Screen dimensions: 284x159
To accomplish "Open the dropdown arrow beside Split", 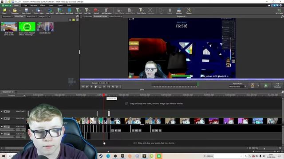I will (x=258, y=86).
